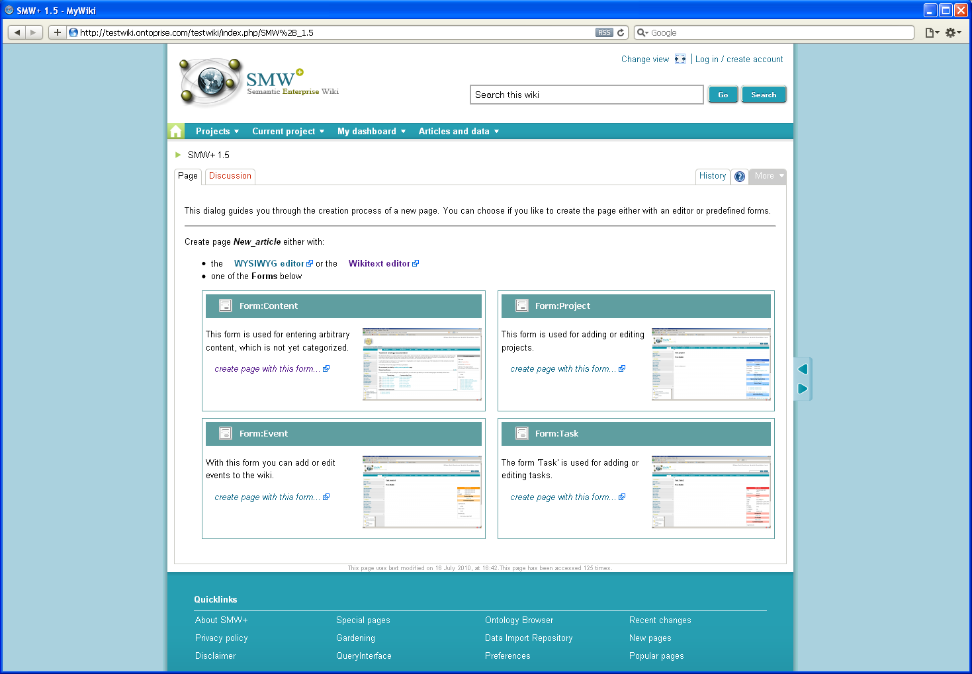Open Privacy policy quicklink
Screen dimensions: 972x674
coord(221,638)
